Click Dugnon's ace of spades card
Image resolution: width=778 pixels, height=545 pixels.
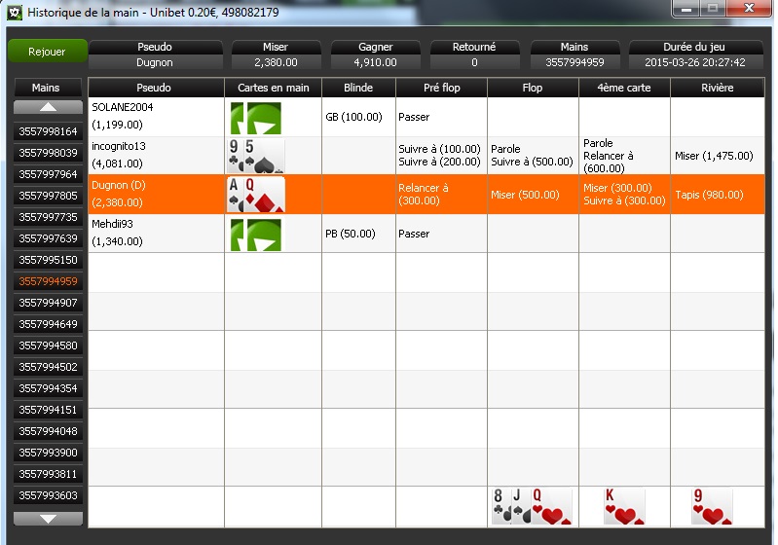click(x=235, y=195)
